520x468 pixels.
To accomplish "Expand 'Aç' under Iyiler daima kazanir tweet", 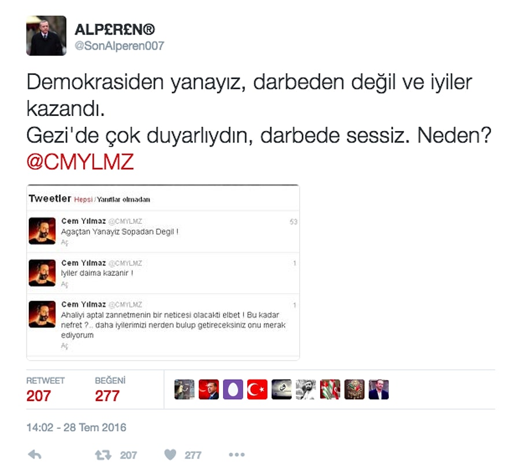I will [x=65, y=284].
